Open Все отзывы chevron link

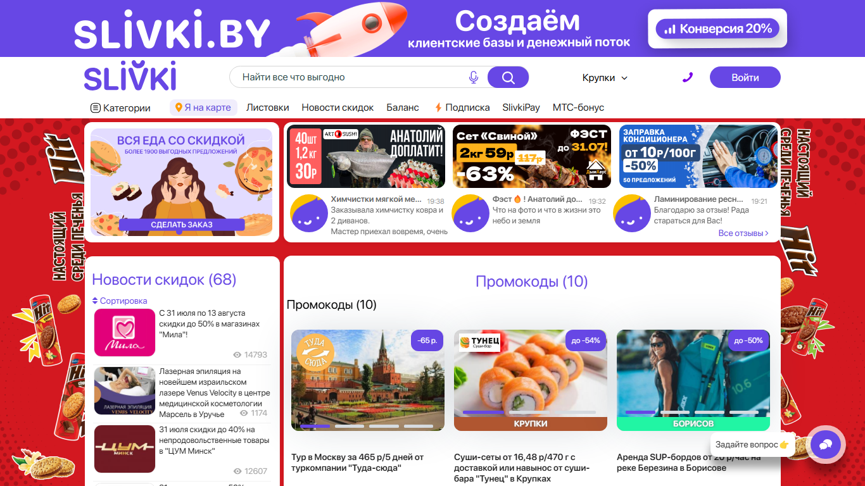[743, 233]
